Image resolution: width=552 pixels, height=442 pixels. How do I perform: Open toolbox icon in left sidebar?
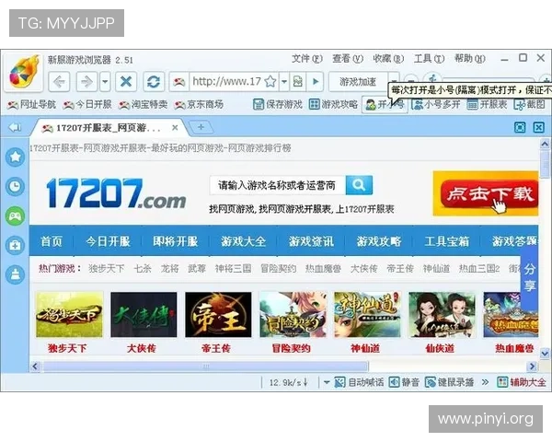coord(15,245)
